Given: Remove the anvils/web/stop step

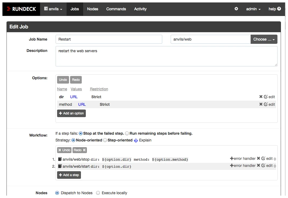Looking at the screenshot, I should [258, 158].
